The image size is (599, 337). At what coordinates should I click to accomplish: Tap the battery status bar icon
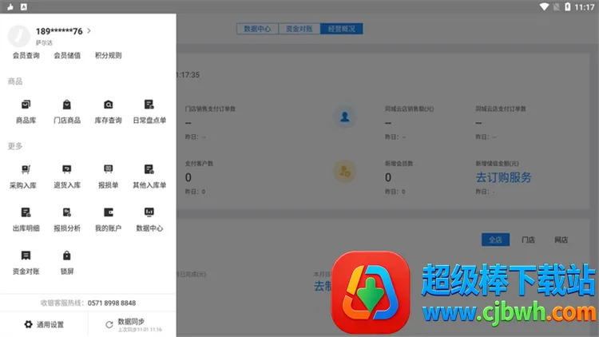pos(568,7)
